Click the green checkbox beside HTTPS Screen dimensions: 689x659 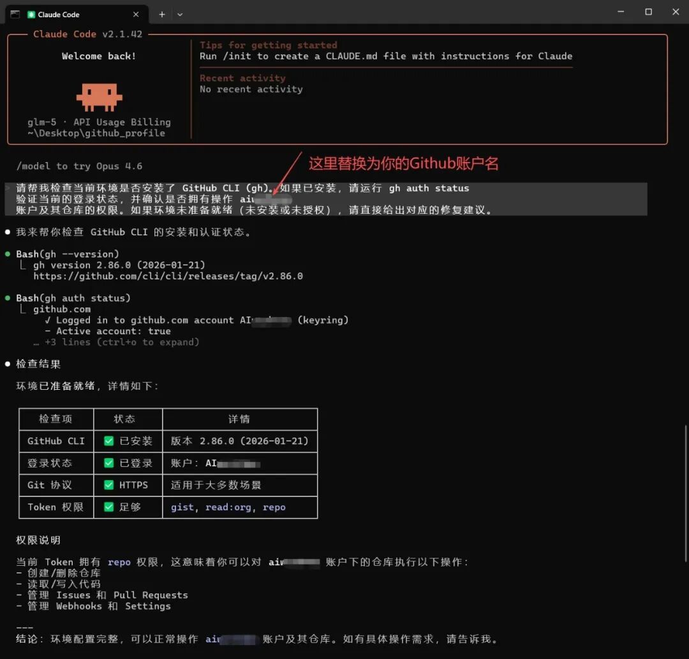(109, 485)
